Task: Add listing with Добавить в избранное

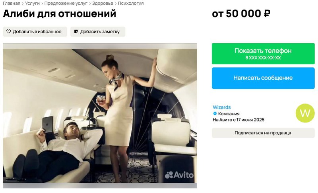Action: 35,32
